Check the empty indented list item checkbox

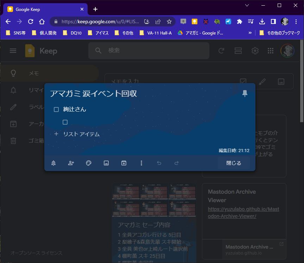tap(65, 122)
